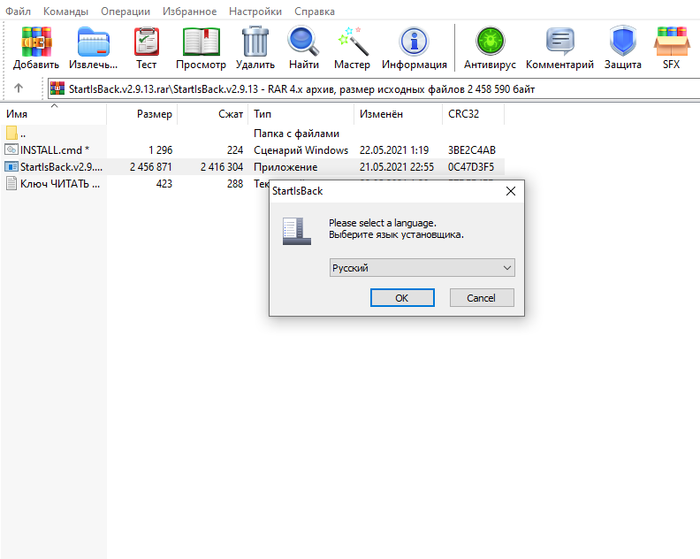Click the date 21.05.2021 22:55

397,166
